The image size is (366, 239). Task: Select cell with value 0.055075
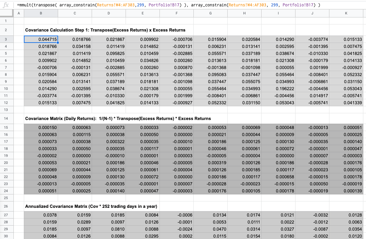coord(244,81)
